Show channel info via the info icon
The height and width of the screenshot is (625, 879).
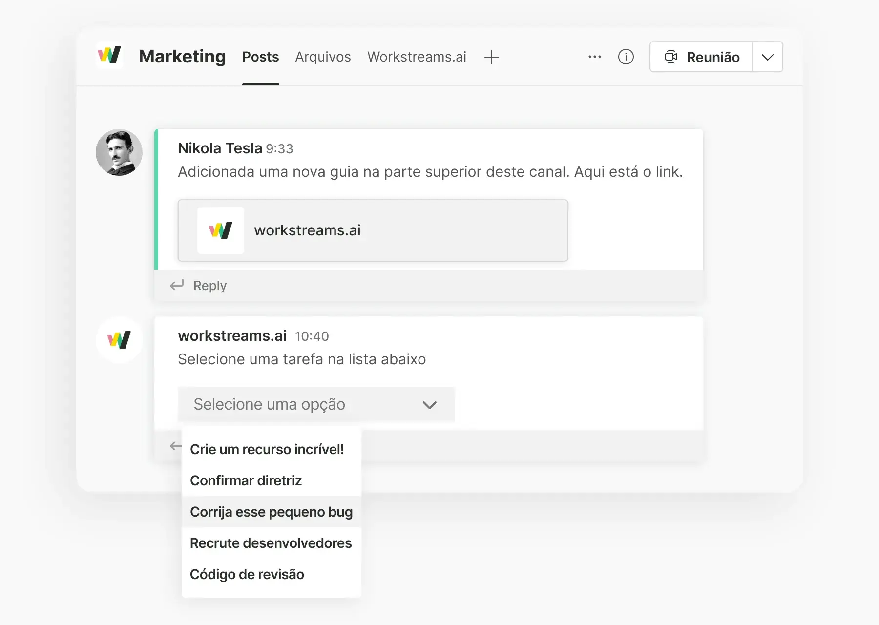click(626, 57)
